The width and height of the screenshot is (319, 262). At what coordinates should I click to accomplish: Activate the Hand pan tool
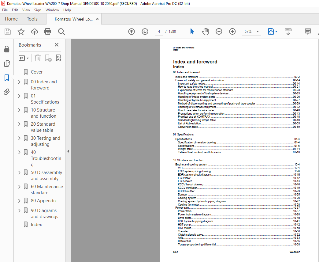coord(206,32)
